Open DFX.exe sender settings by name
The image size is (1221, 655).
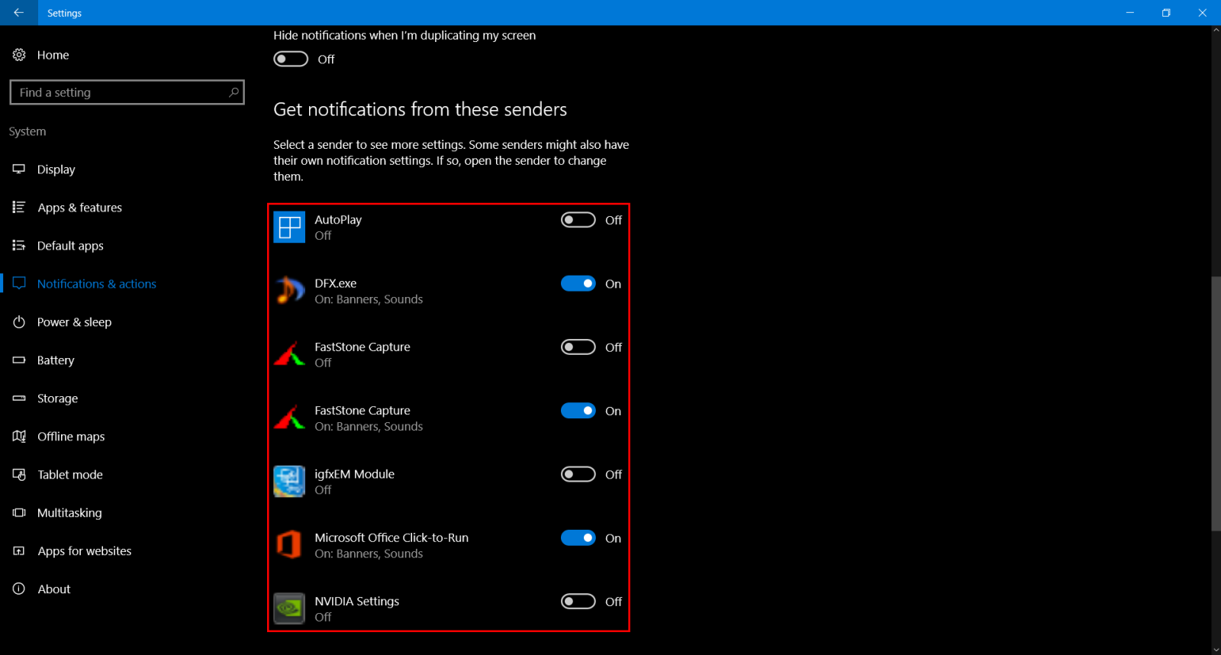point(336,283)
